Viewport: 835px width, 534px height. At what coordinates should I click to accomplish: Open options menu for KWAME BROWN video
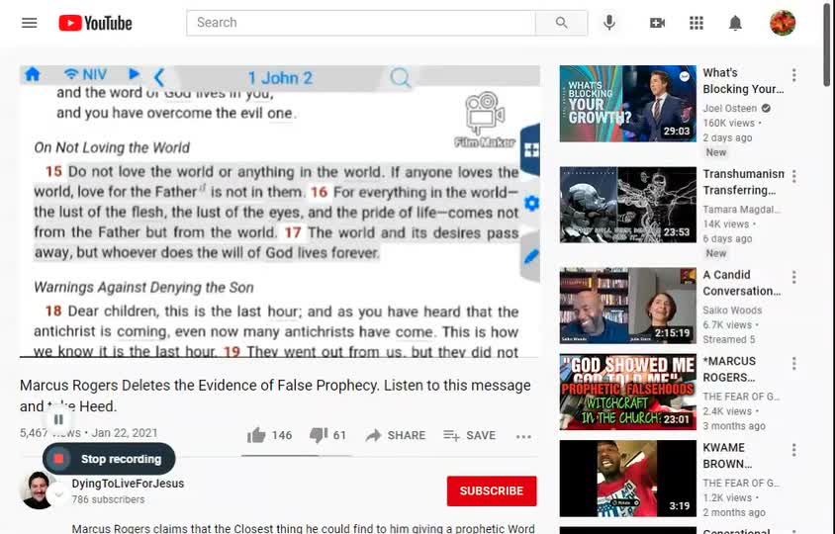tap(794, 450)
